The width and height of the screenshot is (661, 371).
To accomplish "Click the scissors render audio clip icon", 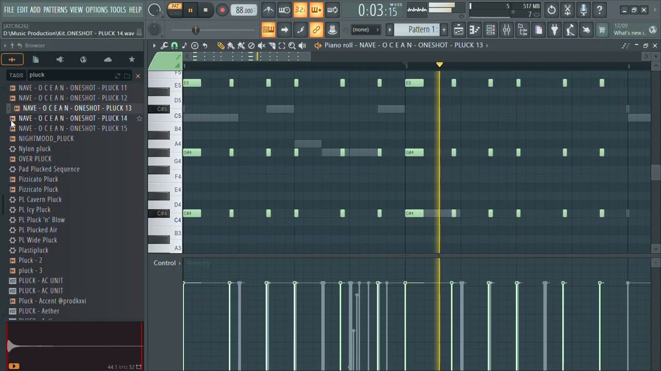I will click(x=568, y=10).
